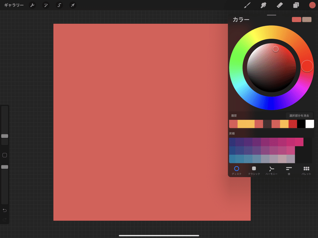Viewport: 318px width, 238px height.
Task: Pick the bright red swatch in history
Action: [x=293, y=124]
